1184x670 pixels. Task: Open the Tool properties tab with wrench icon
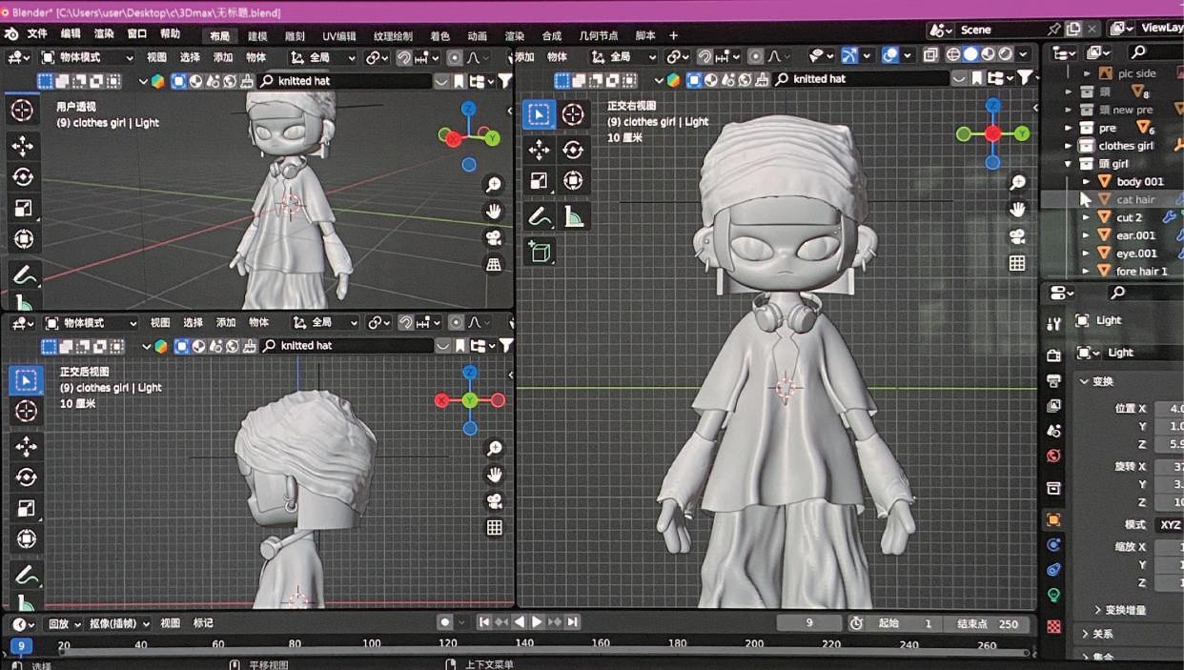click(x=1053, y=324)
